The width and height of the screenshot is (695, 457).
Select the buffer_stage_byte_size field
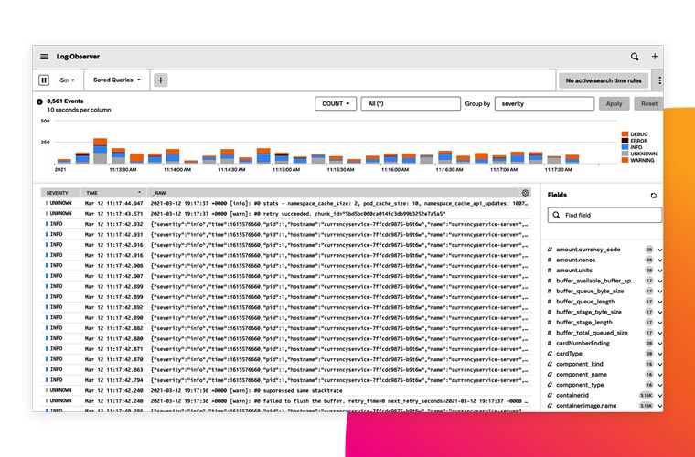click(x=589, y=313)
